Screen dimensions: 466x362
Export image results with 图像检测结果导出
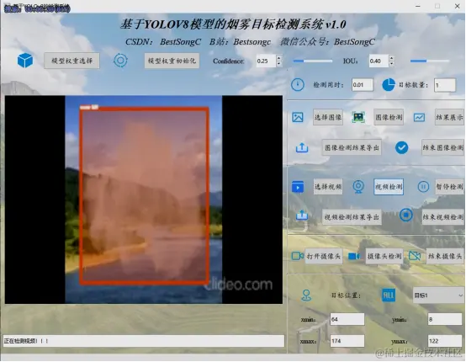tap(352, 147)
